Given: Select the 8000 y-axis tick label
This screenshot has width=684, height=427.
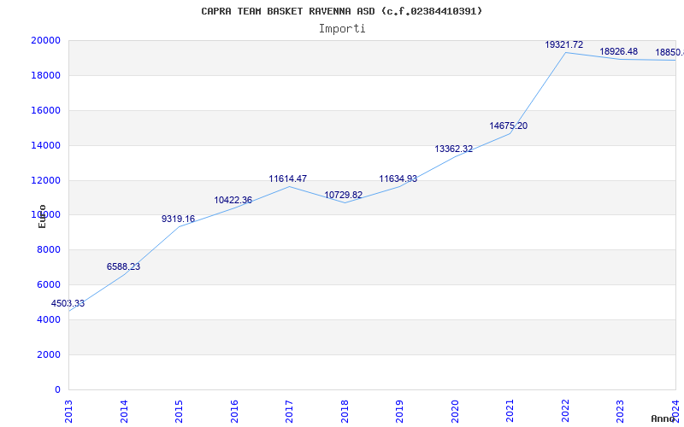Looking at the screenshot, I should [48, 250].
